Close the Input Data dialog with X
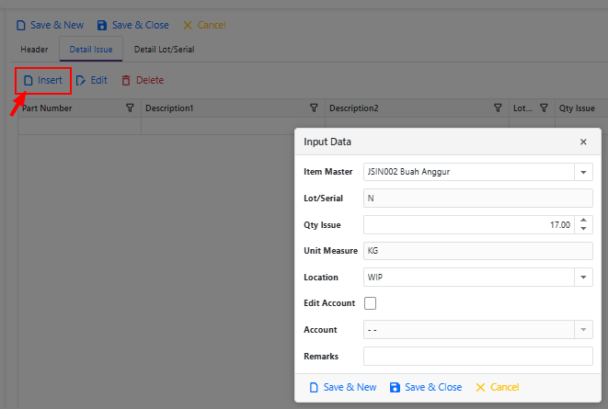The image size is (608, 409). pyautogui.click(x=583, y=142)
